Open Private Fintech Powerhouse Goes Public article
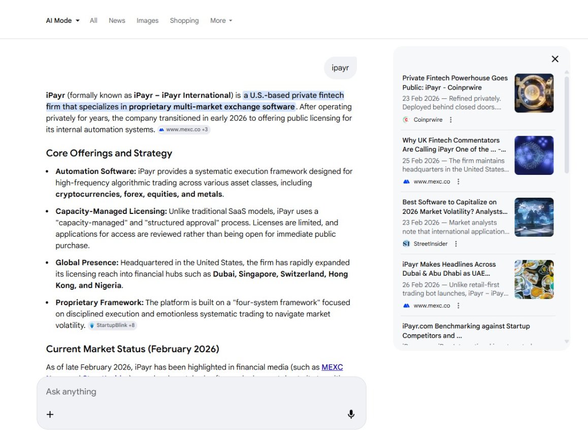 click(455, 83)
